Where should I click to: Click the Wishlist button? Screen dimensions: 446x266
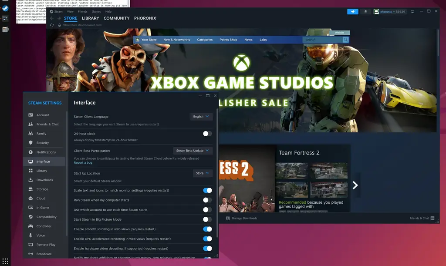[x=339, y=33]
